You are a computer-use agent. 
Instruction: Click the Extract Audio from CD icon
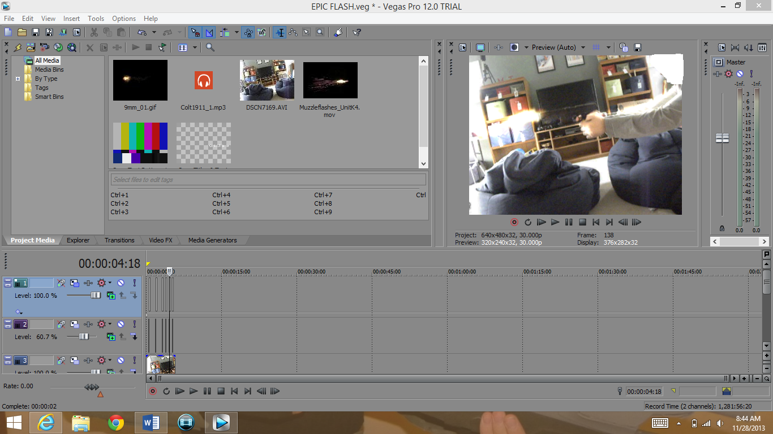[58, 47]
